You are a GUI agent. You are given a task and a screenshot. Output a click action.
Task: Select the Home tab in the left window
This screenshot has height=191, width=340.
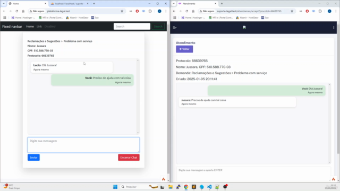[x=27, y=4]
